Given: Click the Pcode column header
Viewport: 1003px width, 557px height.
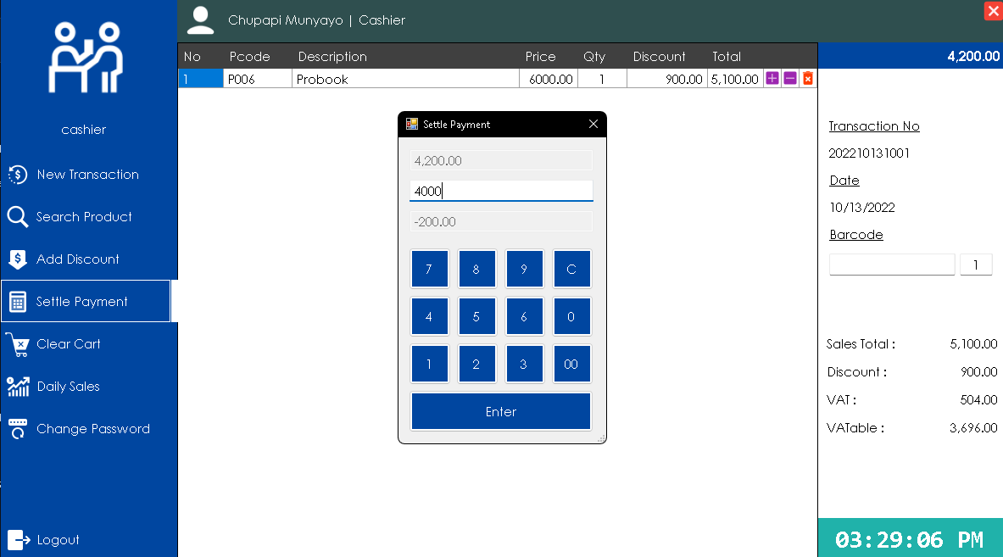Looking at the screenshot, I should (249, 57).
